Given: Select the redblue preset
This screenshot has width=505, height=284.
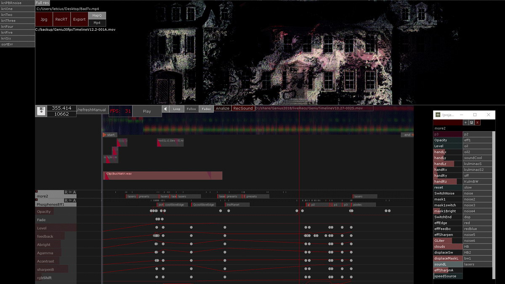Looking at the screenshot, I should pyautogui.click(x=477, y=229).
